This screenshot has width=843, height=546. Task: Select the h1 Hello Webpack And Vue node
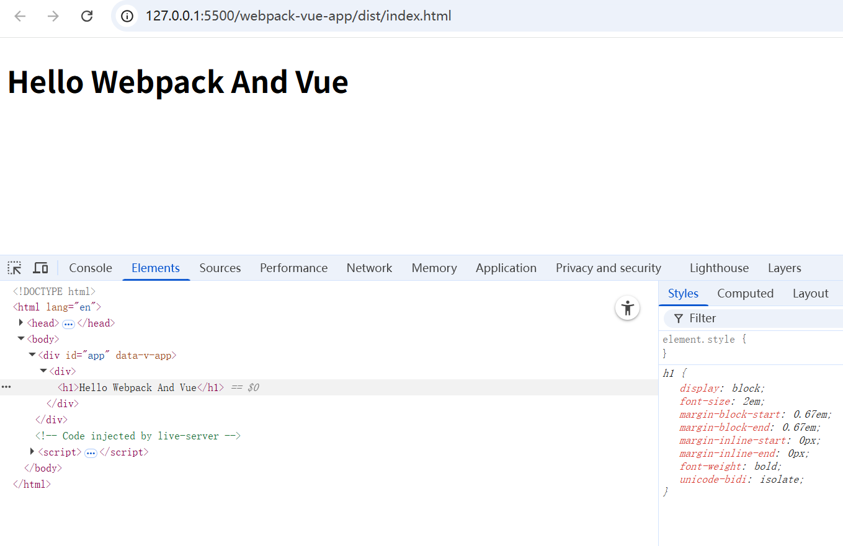[141, 387]
